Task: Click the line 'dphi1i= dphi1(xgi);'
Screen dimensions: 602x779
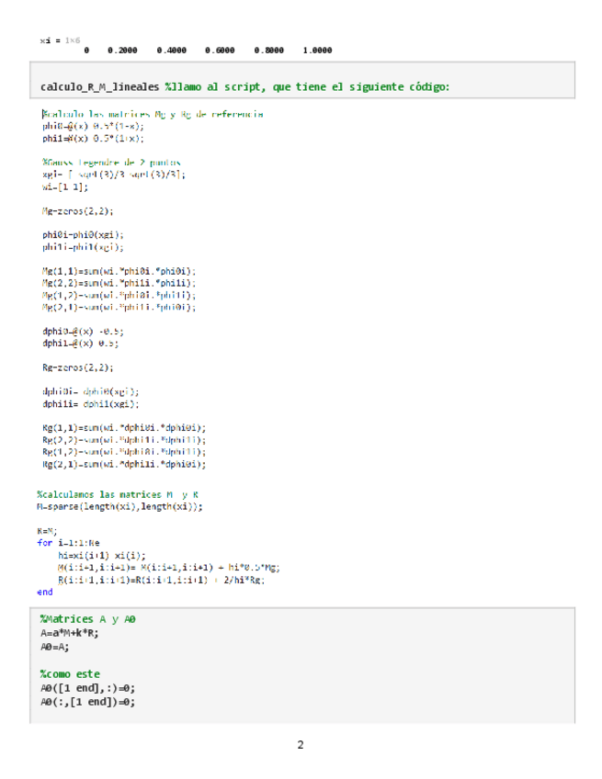Action: pos(90,404)
